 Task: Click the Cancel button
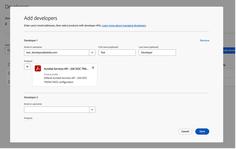[x=185, y=132]
